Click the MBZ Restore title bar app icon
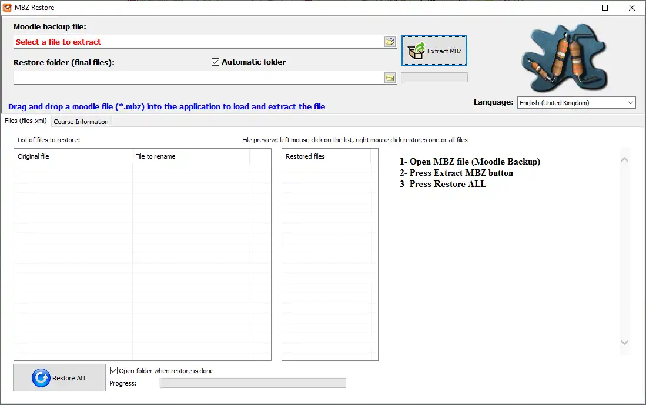Viewport: 646px width, 405px height. 7,8
